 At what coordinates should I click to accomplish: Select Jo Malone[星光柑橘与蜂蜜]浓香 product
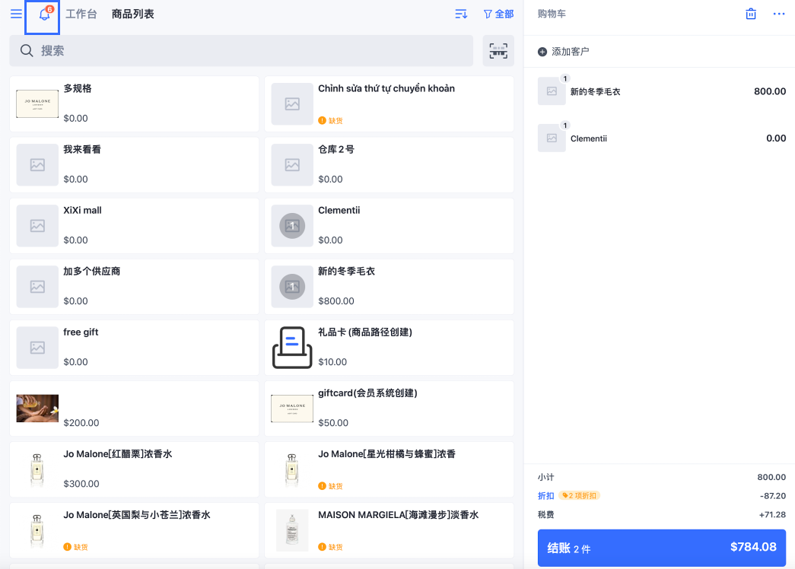pyautogui.click(x=390, y=469)
